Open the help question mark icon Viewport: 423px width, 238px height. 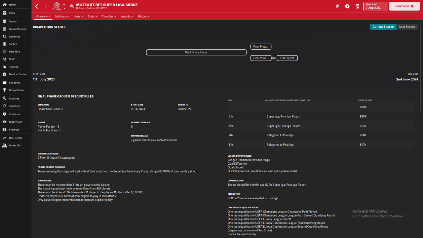[347, 6]
